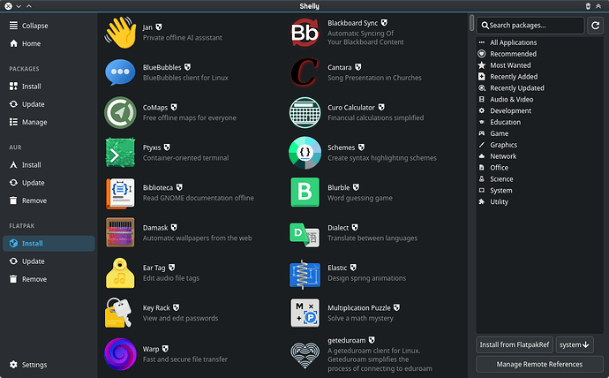This screenshot has height=378, width=609.
Task: Select the Blurble green B icon
Action: [x=305, y=193]
